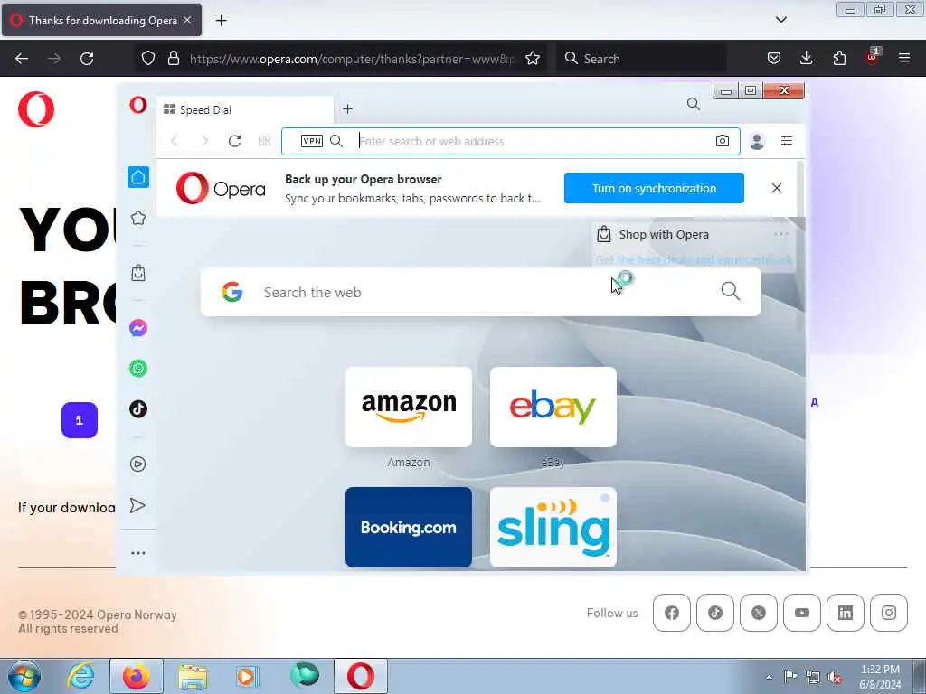The image size is (926, 694).
Task: Click the camera snapshot icon in address bar
Action: (723, 141)
